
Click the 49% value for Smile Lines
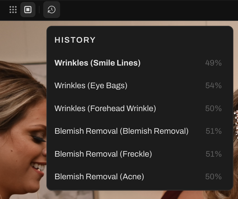point(213,63)
